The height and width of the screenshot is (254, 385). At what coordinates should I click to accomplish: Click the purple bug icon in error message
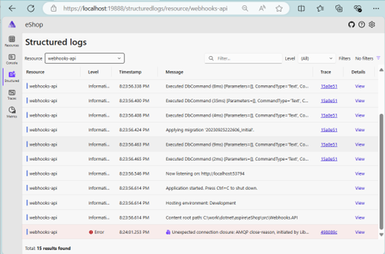point(168,232)
